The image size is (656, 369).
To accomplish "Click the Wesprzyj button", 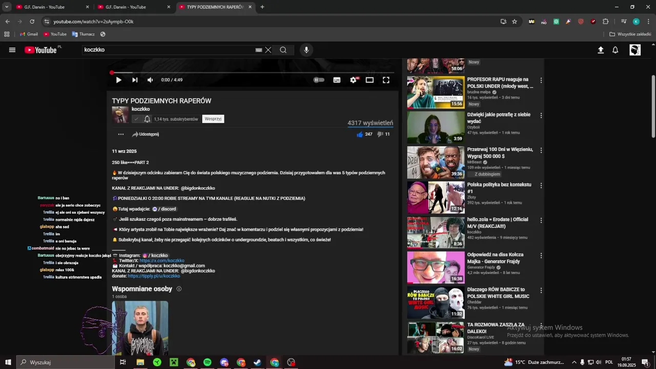I will click(213, 119).
